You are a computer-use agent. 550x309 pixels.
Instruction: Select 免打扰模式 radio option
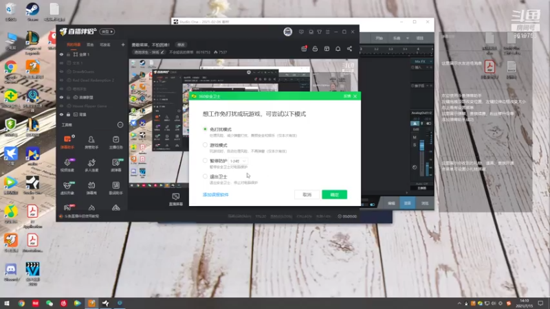pos(205,129)
